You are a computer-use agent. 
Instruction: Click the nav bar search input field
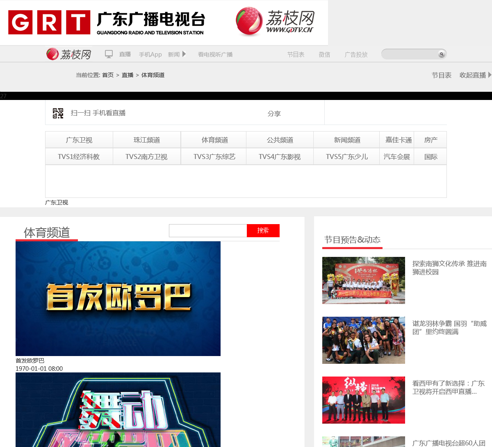tap(410, 54)
